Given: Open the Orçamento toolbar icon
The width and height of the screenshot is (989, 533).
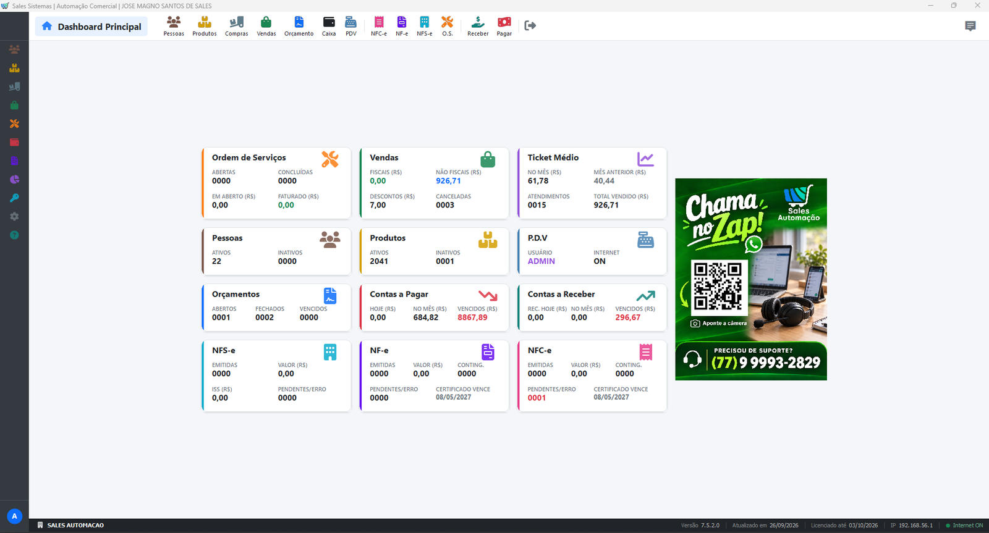Looking at the screenshot, I should [x=299, y=26].
